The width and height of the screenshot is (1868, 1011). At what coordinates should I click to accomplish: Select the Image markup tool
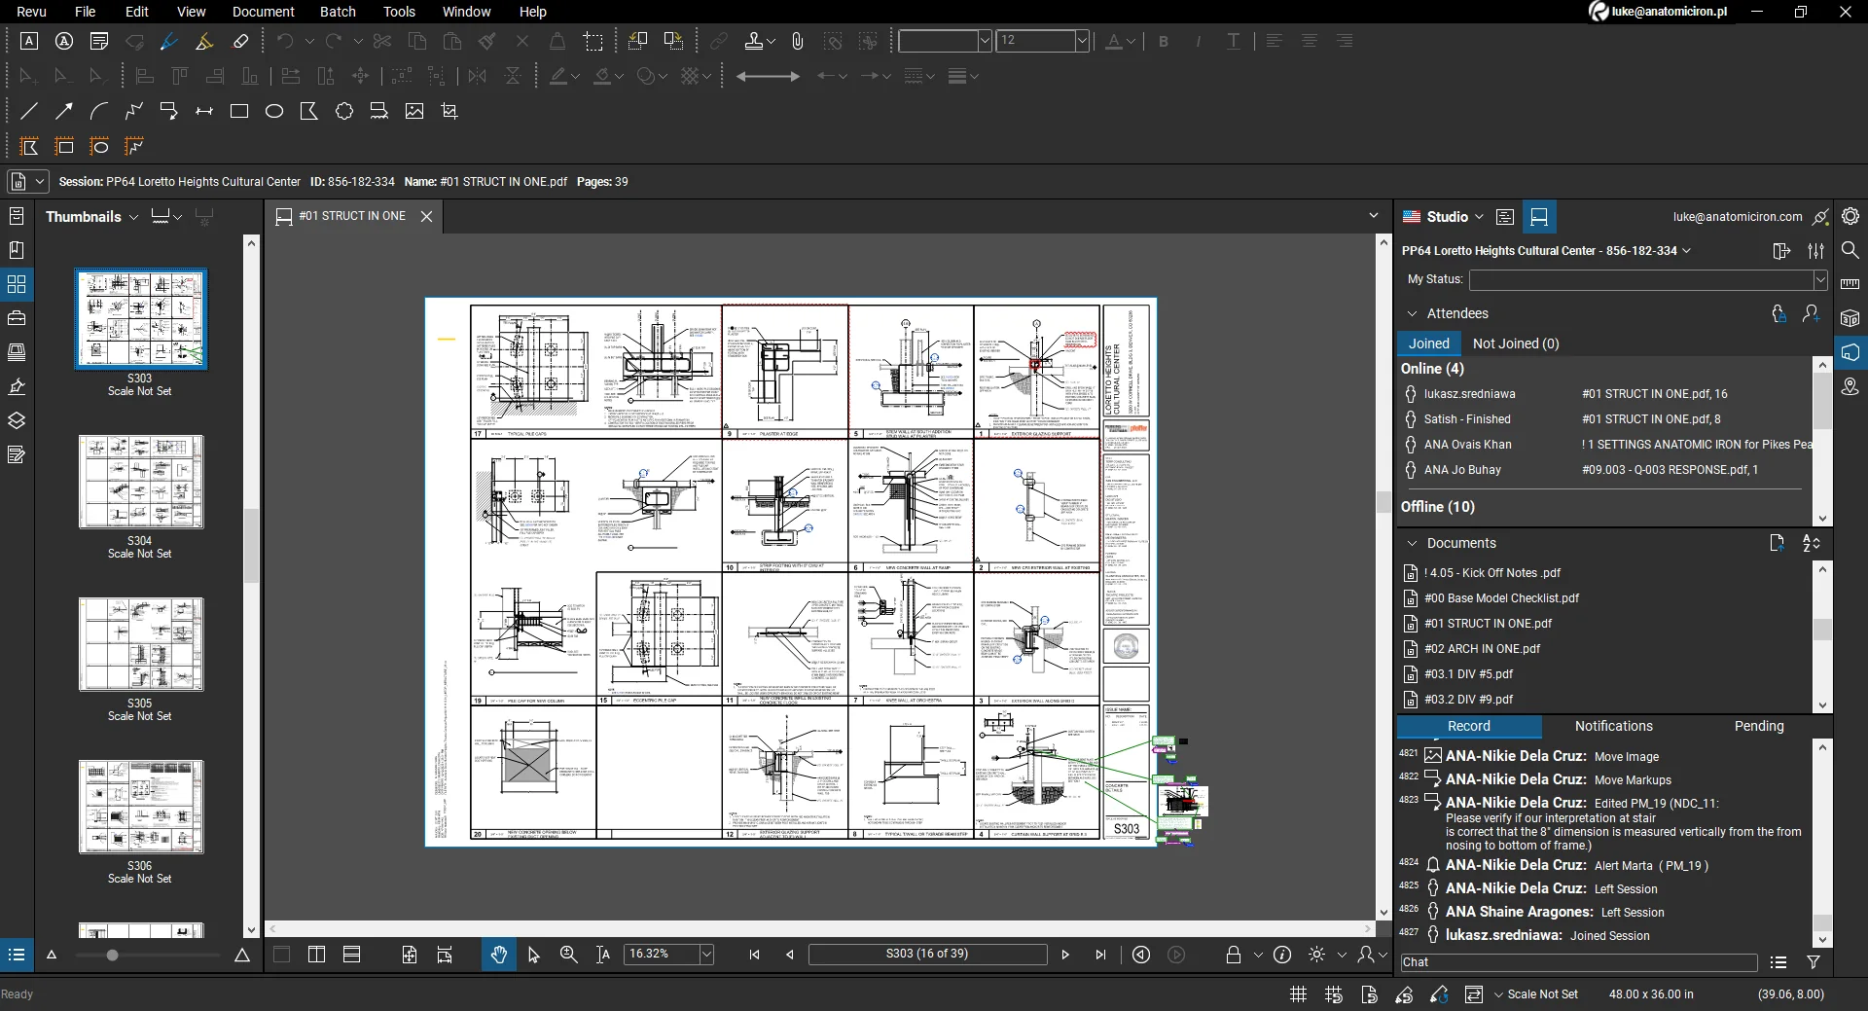pos(414,111)
